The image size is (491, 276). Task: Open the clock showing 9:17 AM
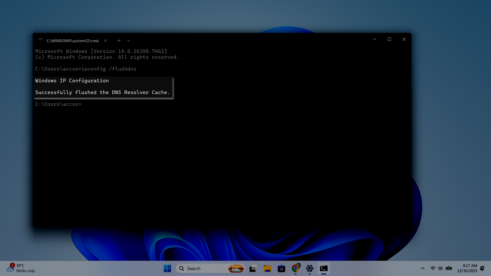pyautogui.click(x=467, y=268)
